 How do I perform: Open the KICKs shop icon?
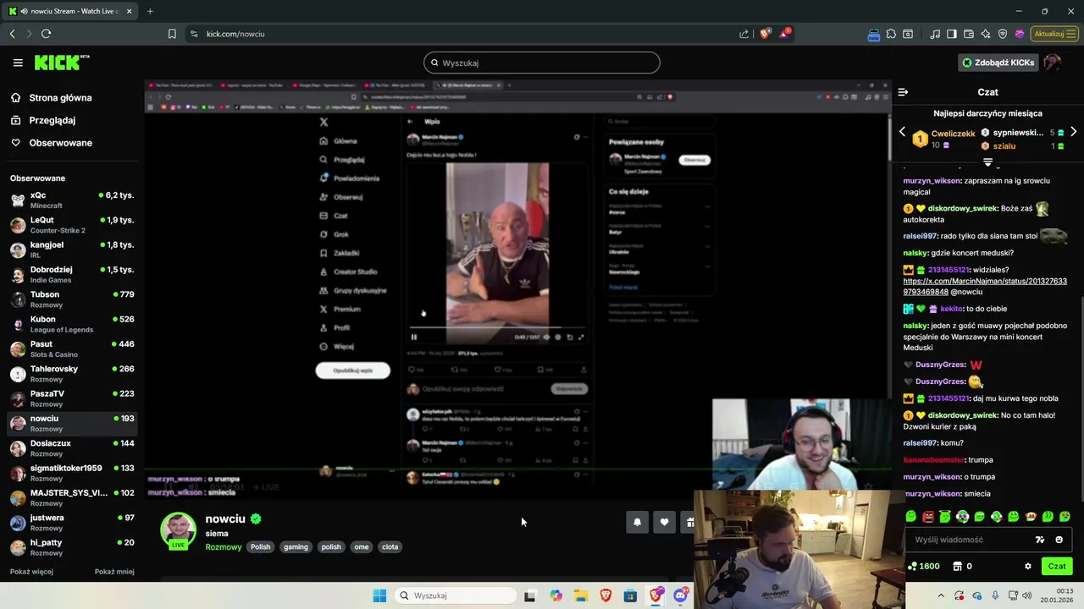tap(958, 566)
